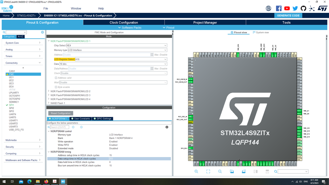Switch the category list to A->Z
This screenshot has height=185, width=329.
pos(20,37)
